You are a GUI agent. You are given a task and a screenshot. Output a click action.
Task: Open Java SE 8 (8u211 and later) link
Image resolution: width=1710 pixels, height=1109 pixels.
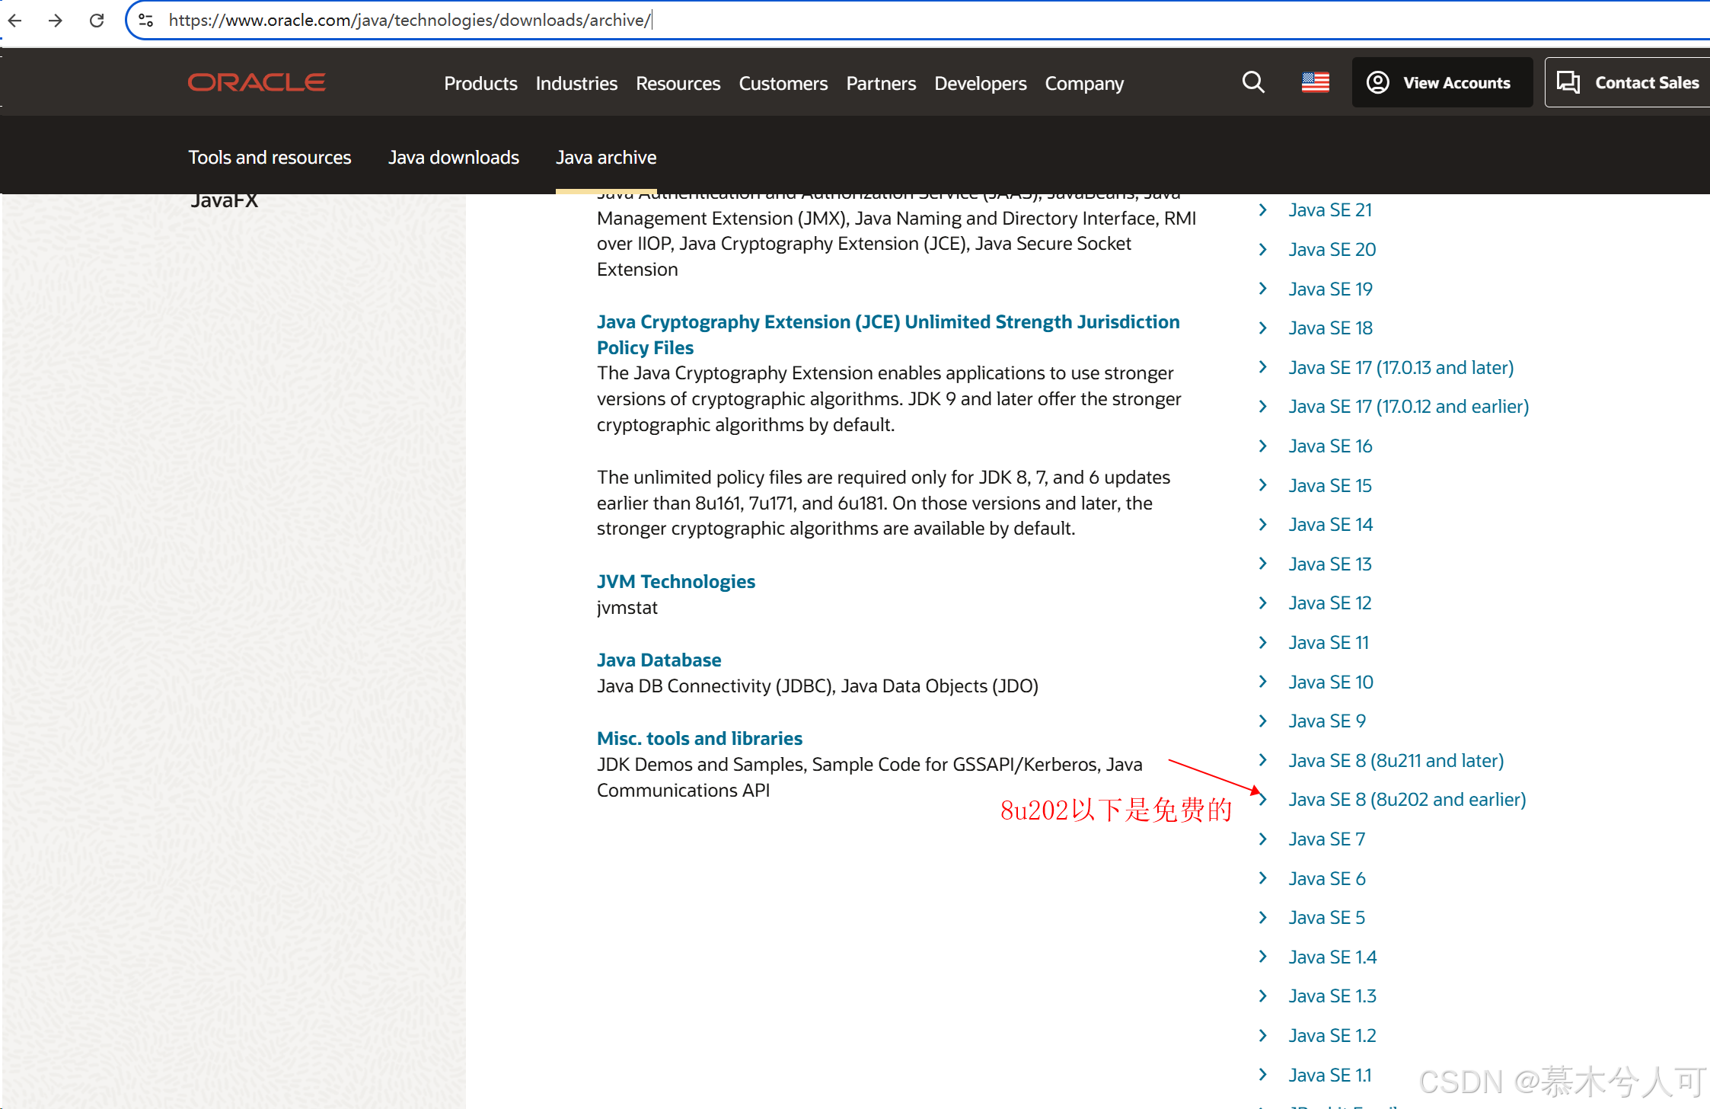click(x=1396, y=760)
